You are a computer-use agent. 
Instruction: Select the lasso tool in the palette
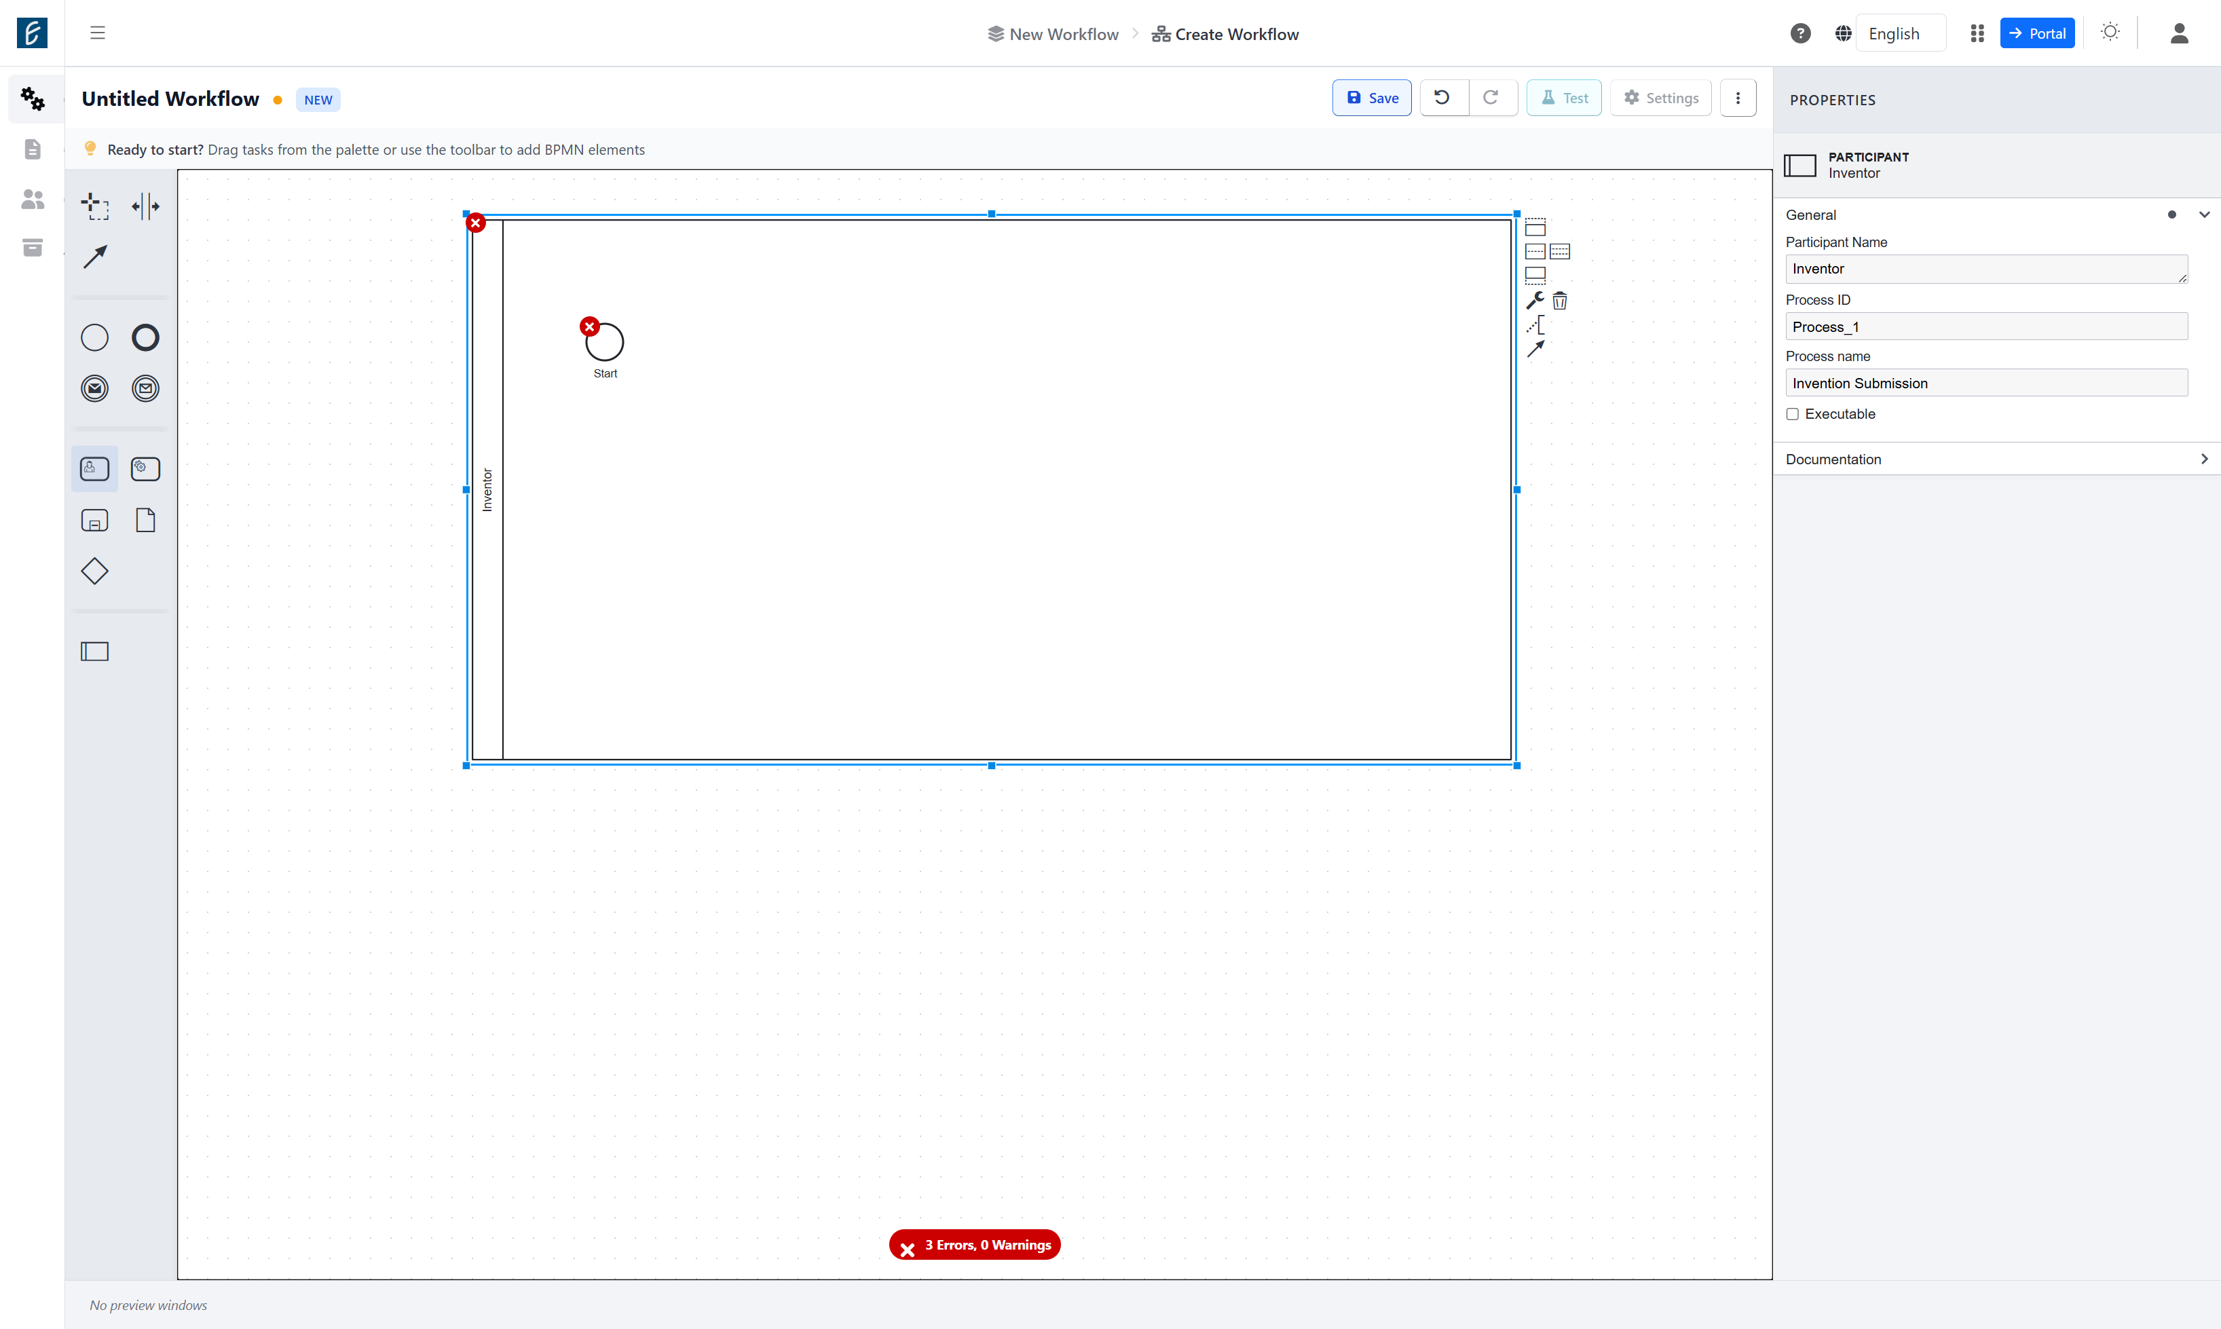tap(95, 206)
